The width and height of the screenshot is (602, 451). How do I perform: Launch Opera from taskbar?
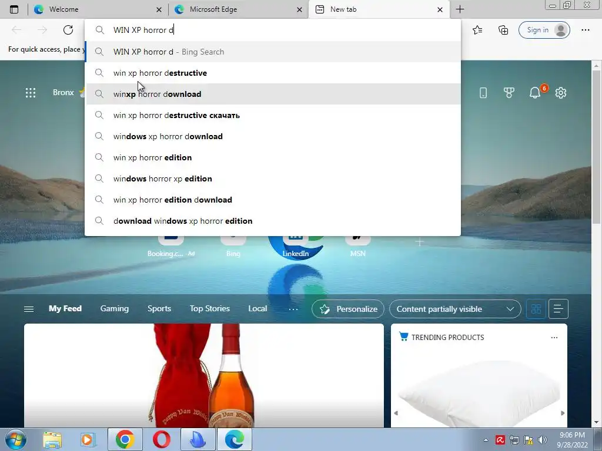click(161, 439)
